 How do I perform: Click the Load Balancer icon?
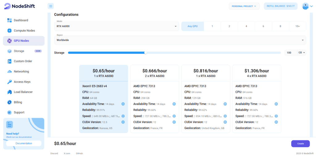(x=10, y=92)
